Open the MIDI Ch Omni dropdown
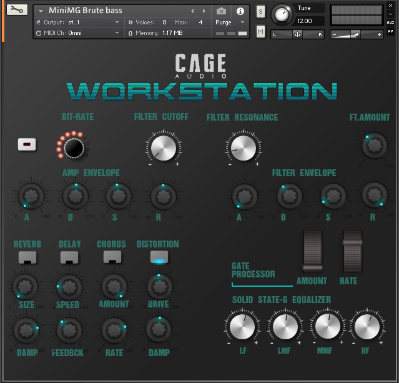 coord(79,33)
